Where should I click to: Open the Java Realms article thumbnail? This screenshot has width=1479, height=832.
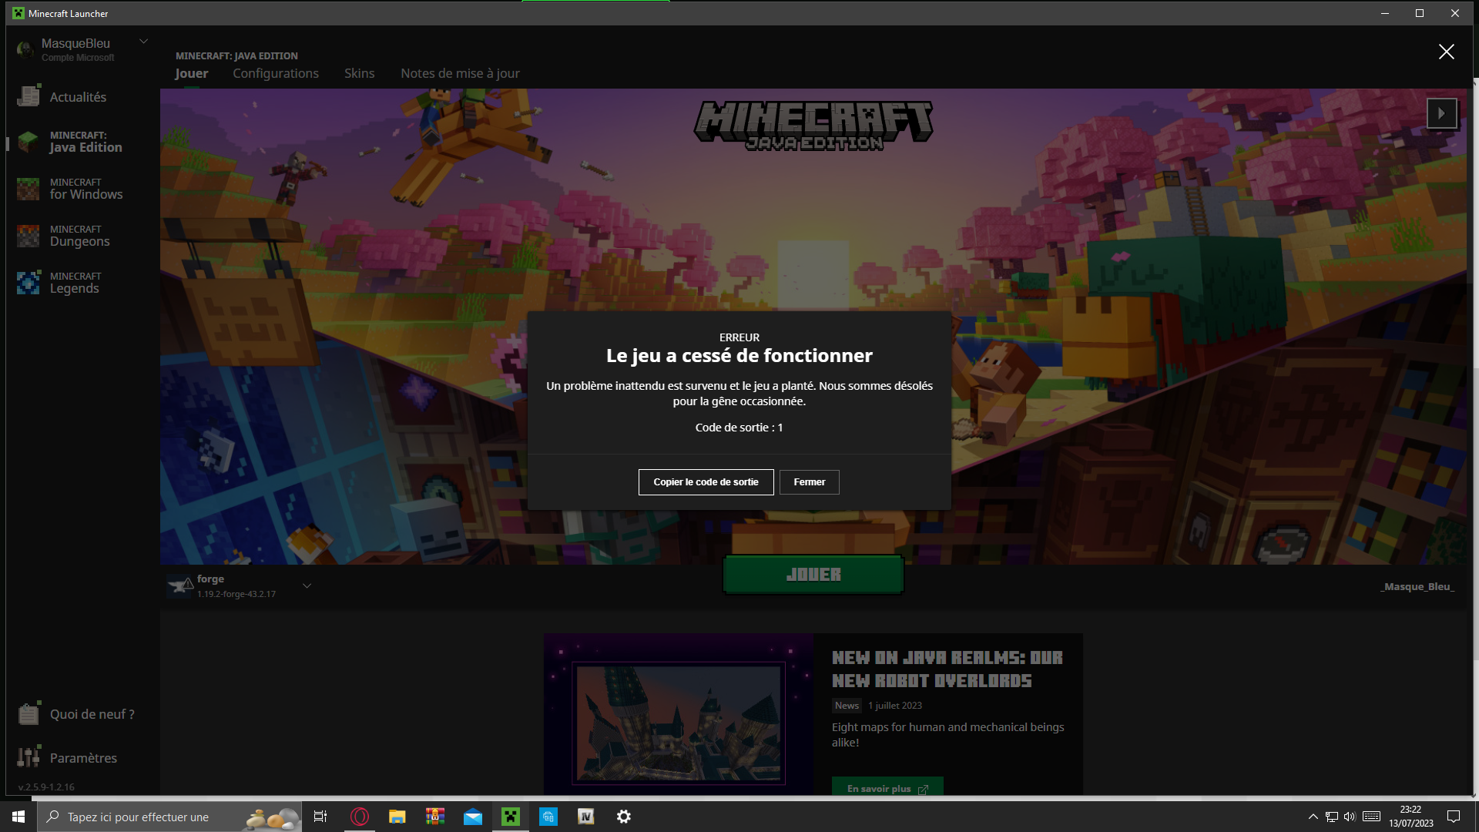(x=679, y=714)
